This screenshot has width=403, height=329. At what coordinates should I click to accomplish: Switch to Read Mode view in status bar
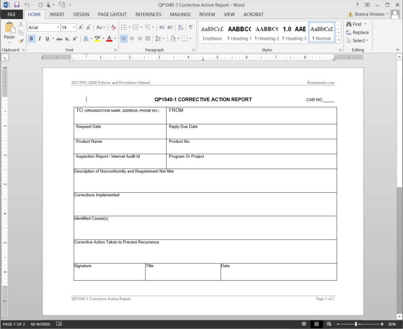point(304,324)
